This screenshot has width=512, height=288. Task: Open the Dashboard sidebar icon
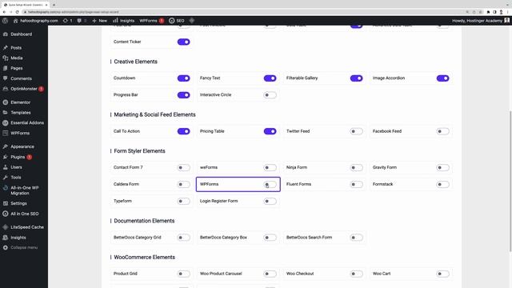6,34
